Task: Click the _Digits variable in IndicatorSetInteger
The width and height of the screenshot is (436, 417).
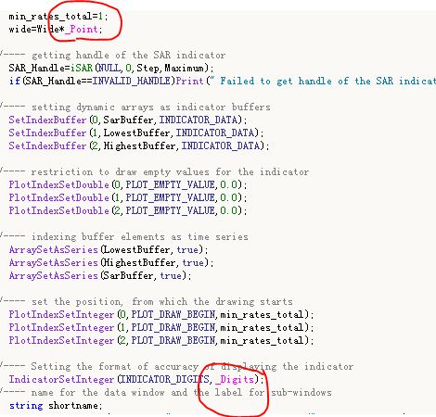Action: 235,379
